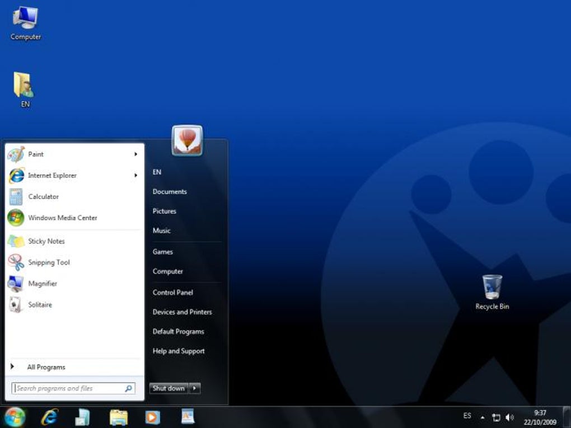Click the Magnifier icon in Start menu
This screenshot has width=571, height=428.
[16, 284]
